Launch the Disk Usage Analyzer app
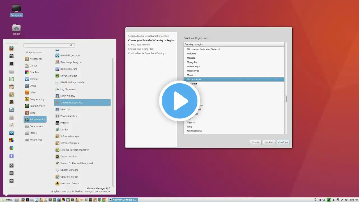 71,62
